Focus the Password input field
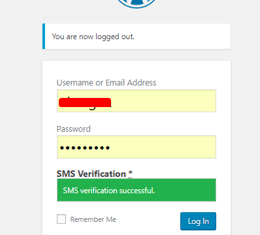260x235 pixels. (137, 147)
